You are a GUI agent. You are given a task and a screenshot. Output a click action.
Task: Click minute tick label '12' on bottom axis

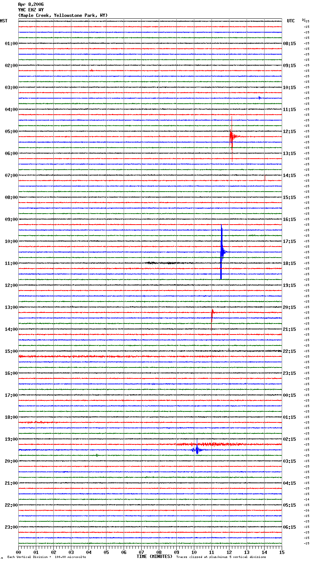pos(229,552)
